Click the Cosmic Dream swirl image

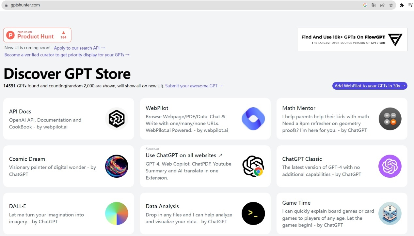coord(117,166)
